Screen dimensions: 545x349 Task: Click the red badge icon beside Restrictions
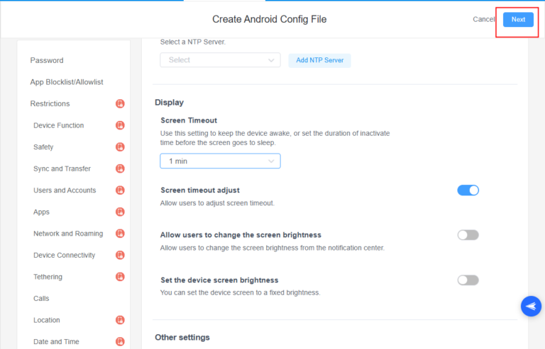[x=120, y=103]
